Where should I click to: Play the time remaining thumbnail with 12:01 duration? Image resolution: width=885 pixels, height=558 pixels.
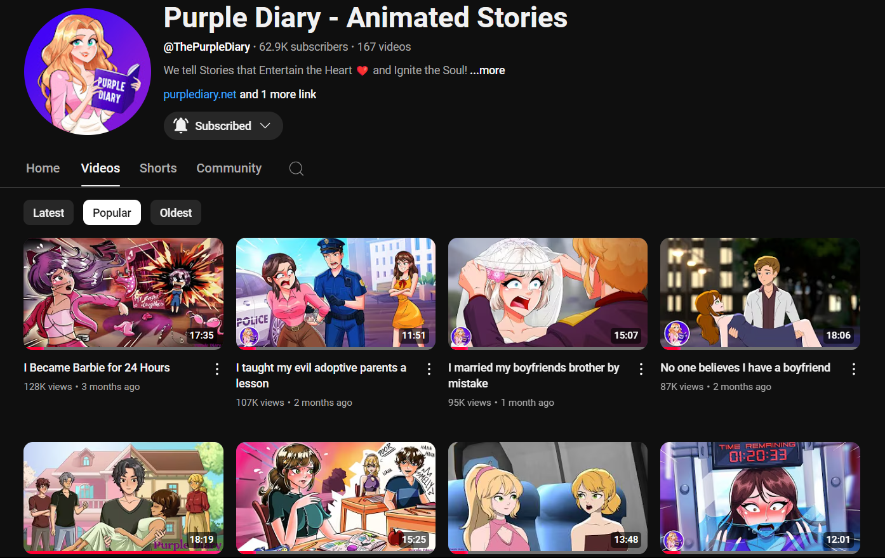click(760, 498)
